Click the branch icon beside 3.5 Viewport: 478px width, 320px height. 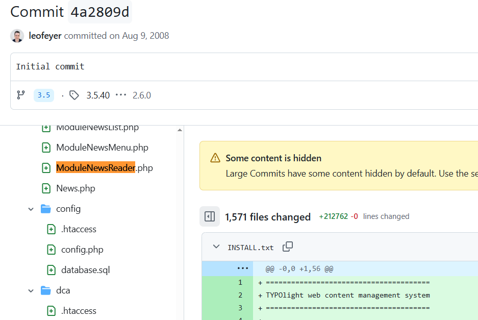tap(20, 95)
